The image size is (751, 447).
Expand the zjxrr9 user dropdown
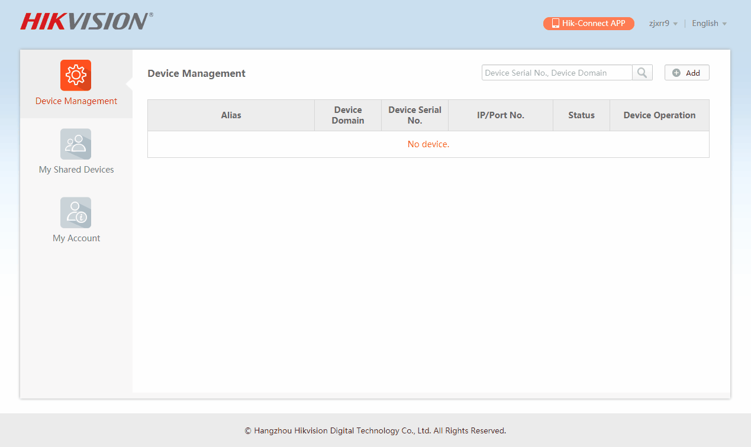(663, 24)
